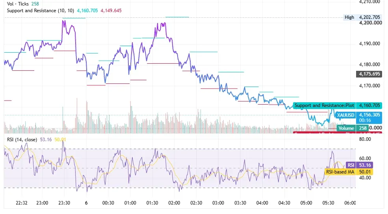Click the purple 53.16 value in the RSI legend
The image size is (388, 214).
tap(46, 140)
